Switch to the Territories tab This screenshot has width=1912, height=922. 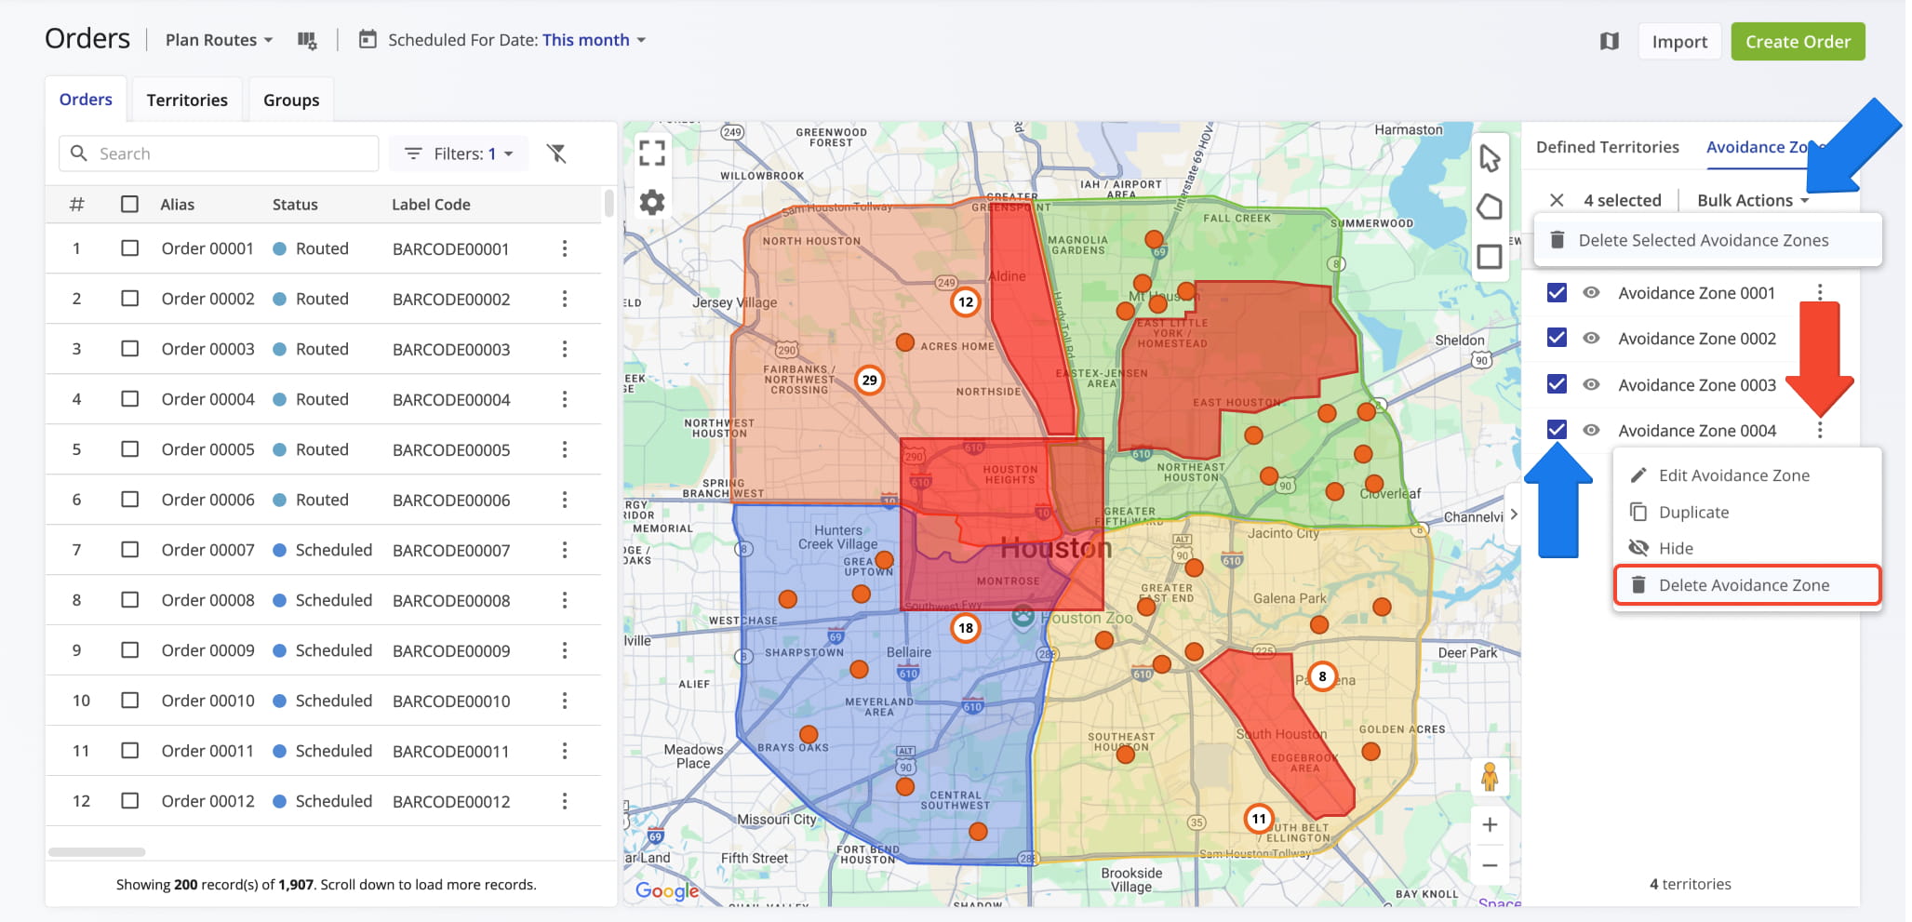187,100
